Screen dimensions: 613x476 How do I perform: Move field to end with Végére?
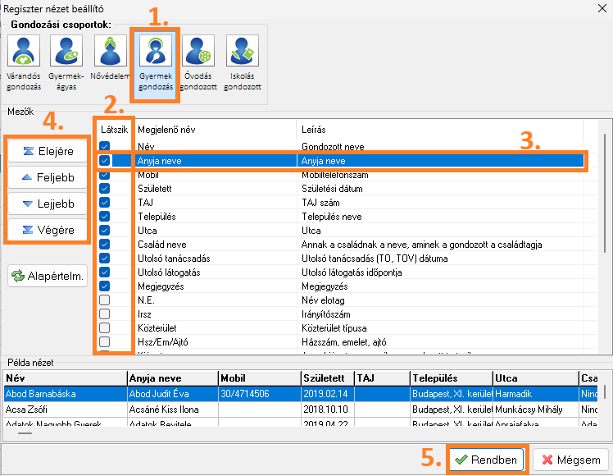click(48, 230)
